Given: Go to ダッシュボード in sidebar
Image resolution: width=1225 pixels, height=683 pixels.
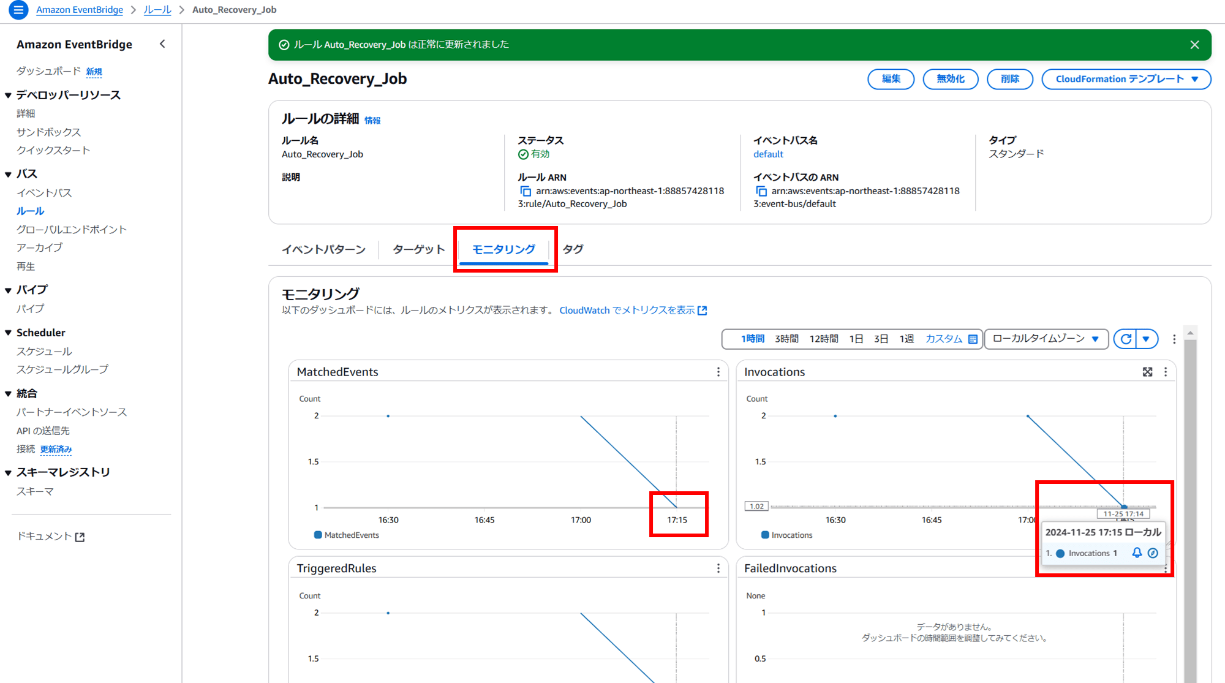Looking at the screenshot, I should [48, 71].
